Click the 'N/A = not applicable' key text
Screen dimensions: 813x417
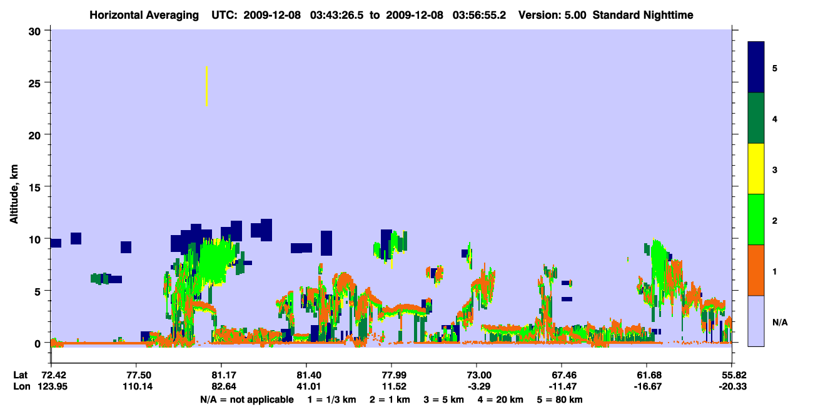tap(247, 399)
